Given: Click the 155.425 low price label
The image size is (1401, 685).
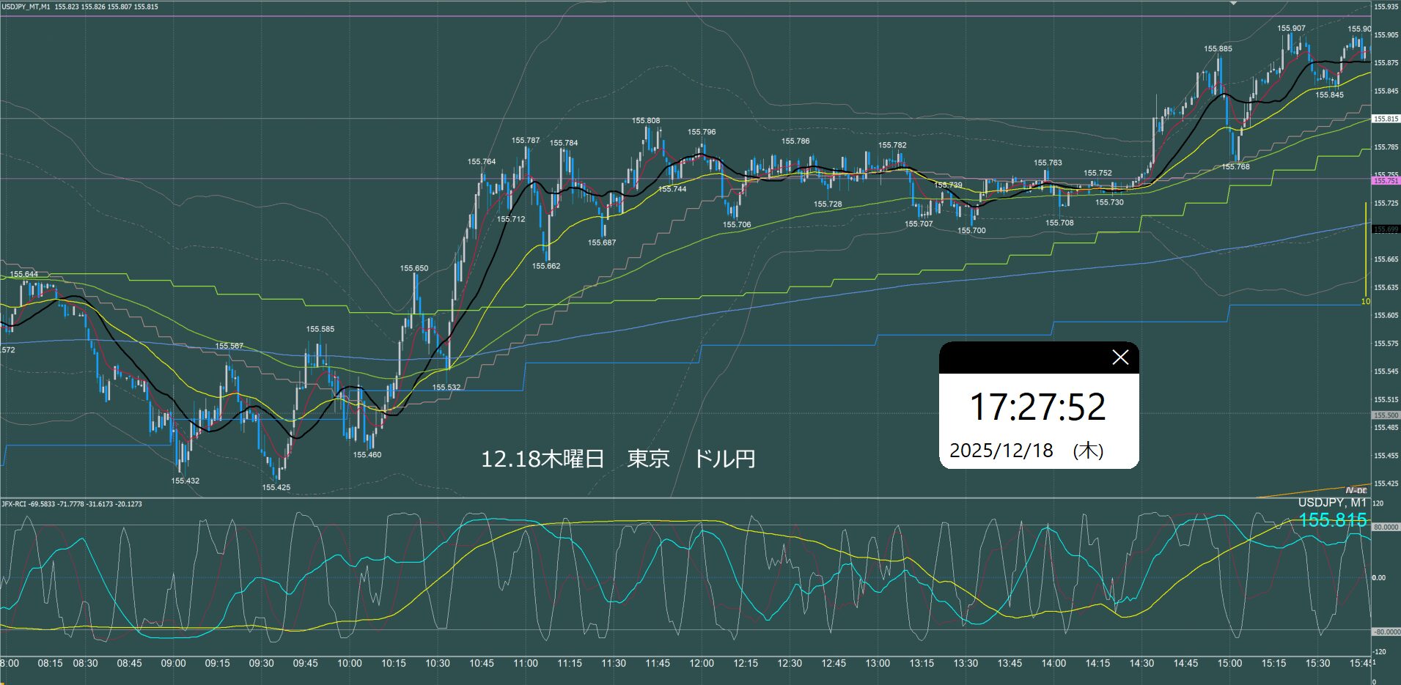Looking at the screenshot, I should (276, 487).
